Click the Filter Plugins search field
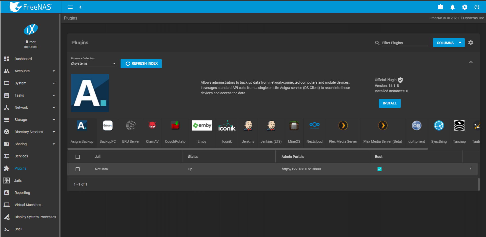Image resolution: width=486 pixels, height=237 pixels. click(405, 43)
